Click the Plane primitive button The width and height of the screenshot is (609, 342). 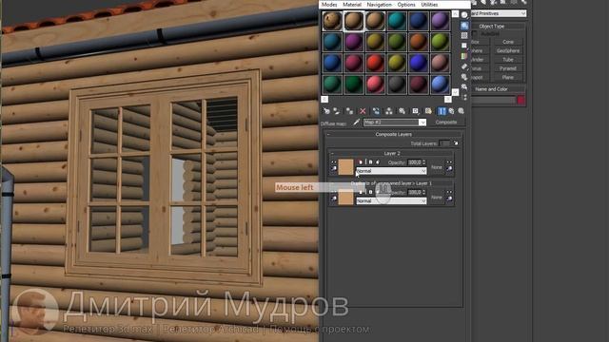508,77
